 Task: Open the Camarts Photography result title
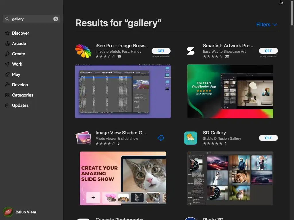pos(119,219)
